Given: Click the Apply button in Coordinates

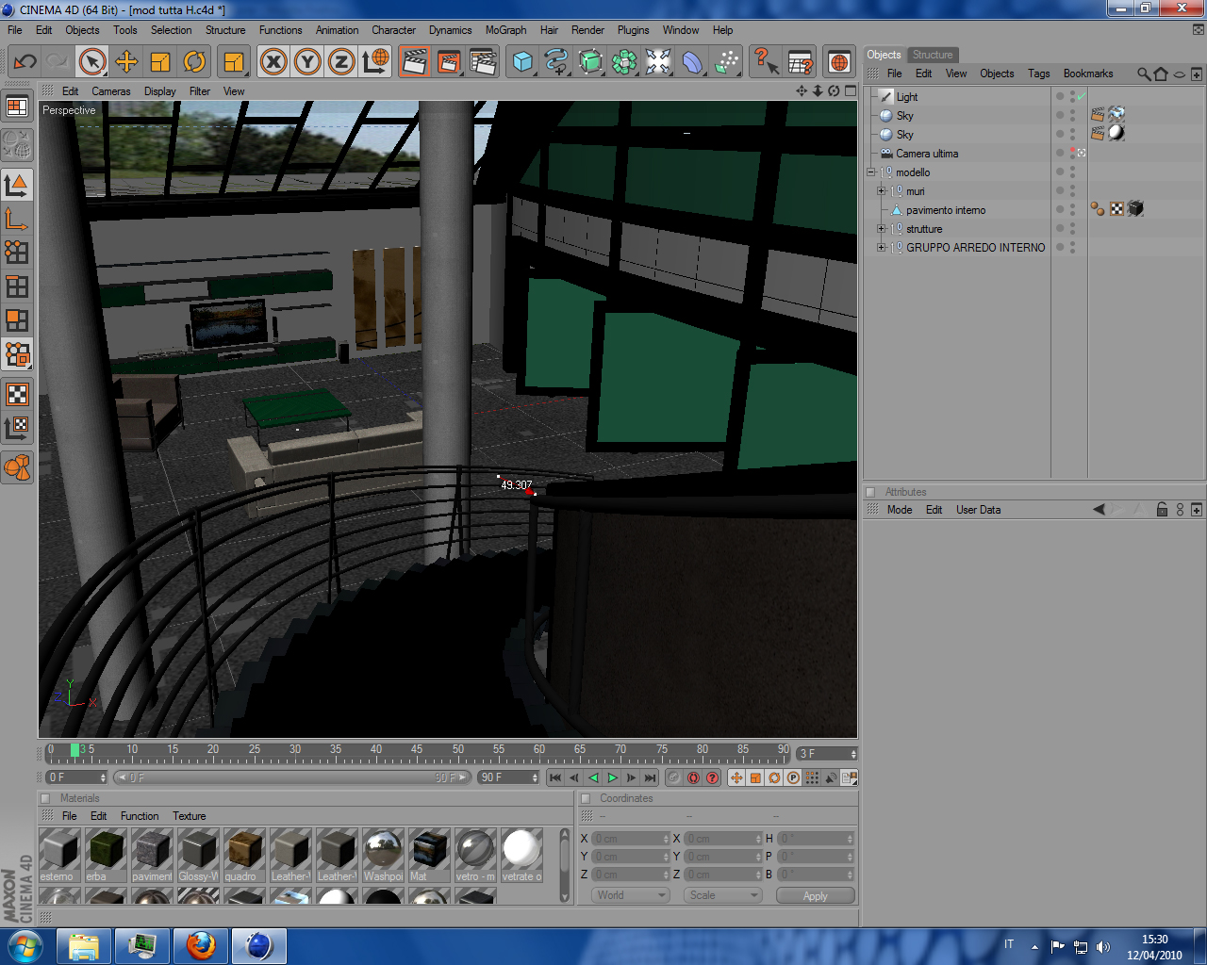Looking at the screenshot, I should (816, 895).
